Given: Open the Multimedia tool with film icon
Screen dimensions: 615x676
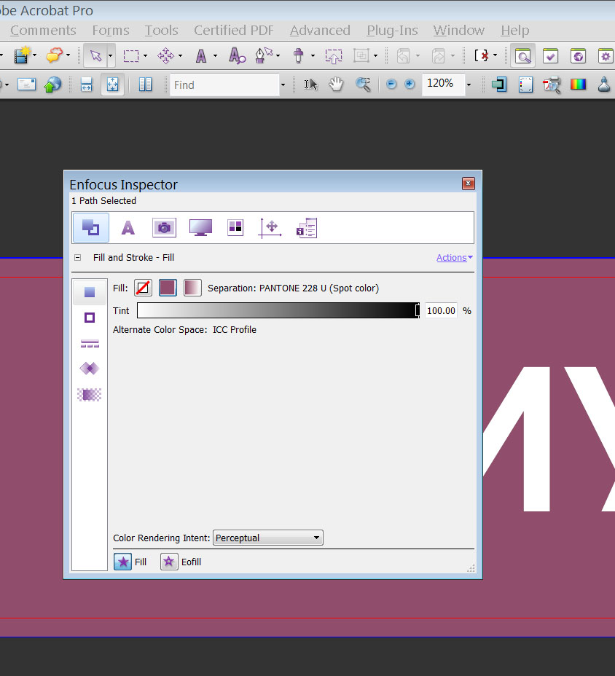Looking at the screenshot, I should click(x=22, y=55).
